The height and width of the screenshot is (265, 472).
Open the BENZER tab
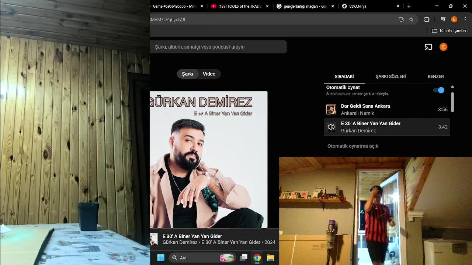[435, 77]
